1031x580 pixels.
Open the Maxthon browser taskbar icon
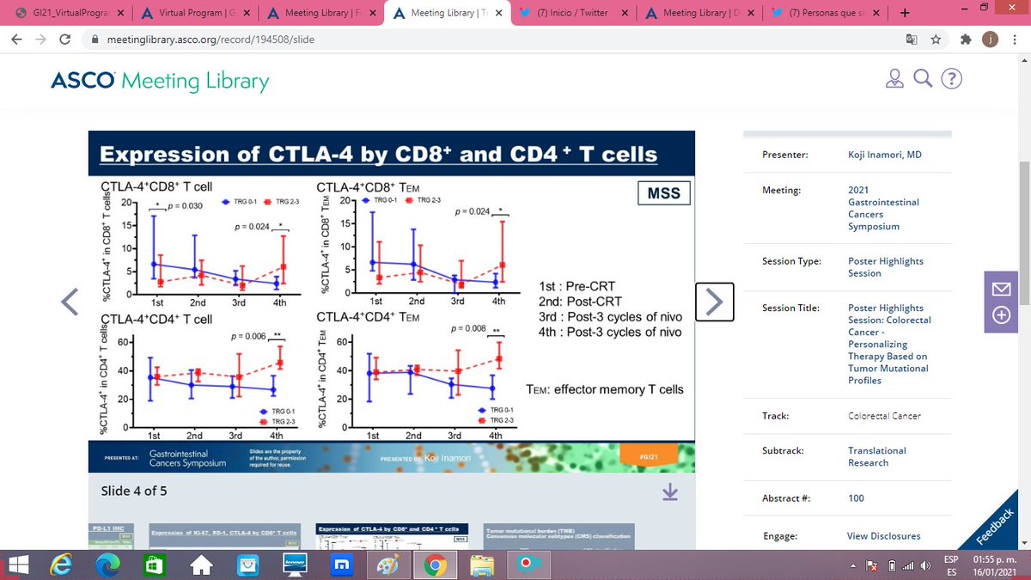[341, 565]
